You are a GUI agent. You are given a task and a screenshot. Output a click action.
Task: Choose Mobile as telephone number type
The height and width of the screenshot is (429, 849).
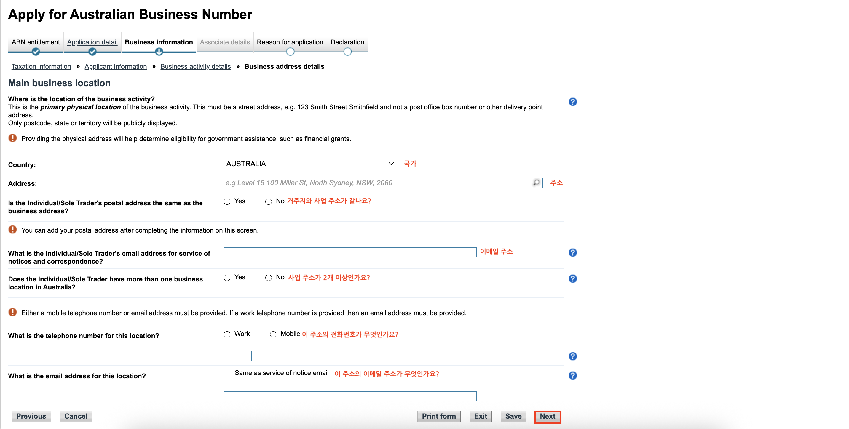pyautogui.click(x=273, y=334)
